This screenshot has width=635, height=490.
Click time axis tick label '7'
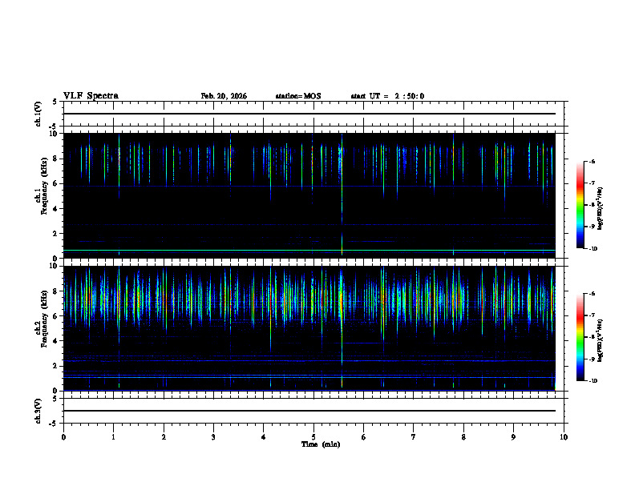[414, 437]
